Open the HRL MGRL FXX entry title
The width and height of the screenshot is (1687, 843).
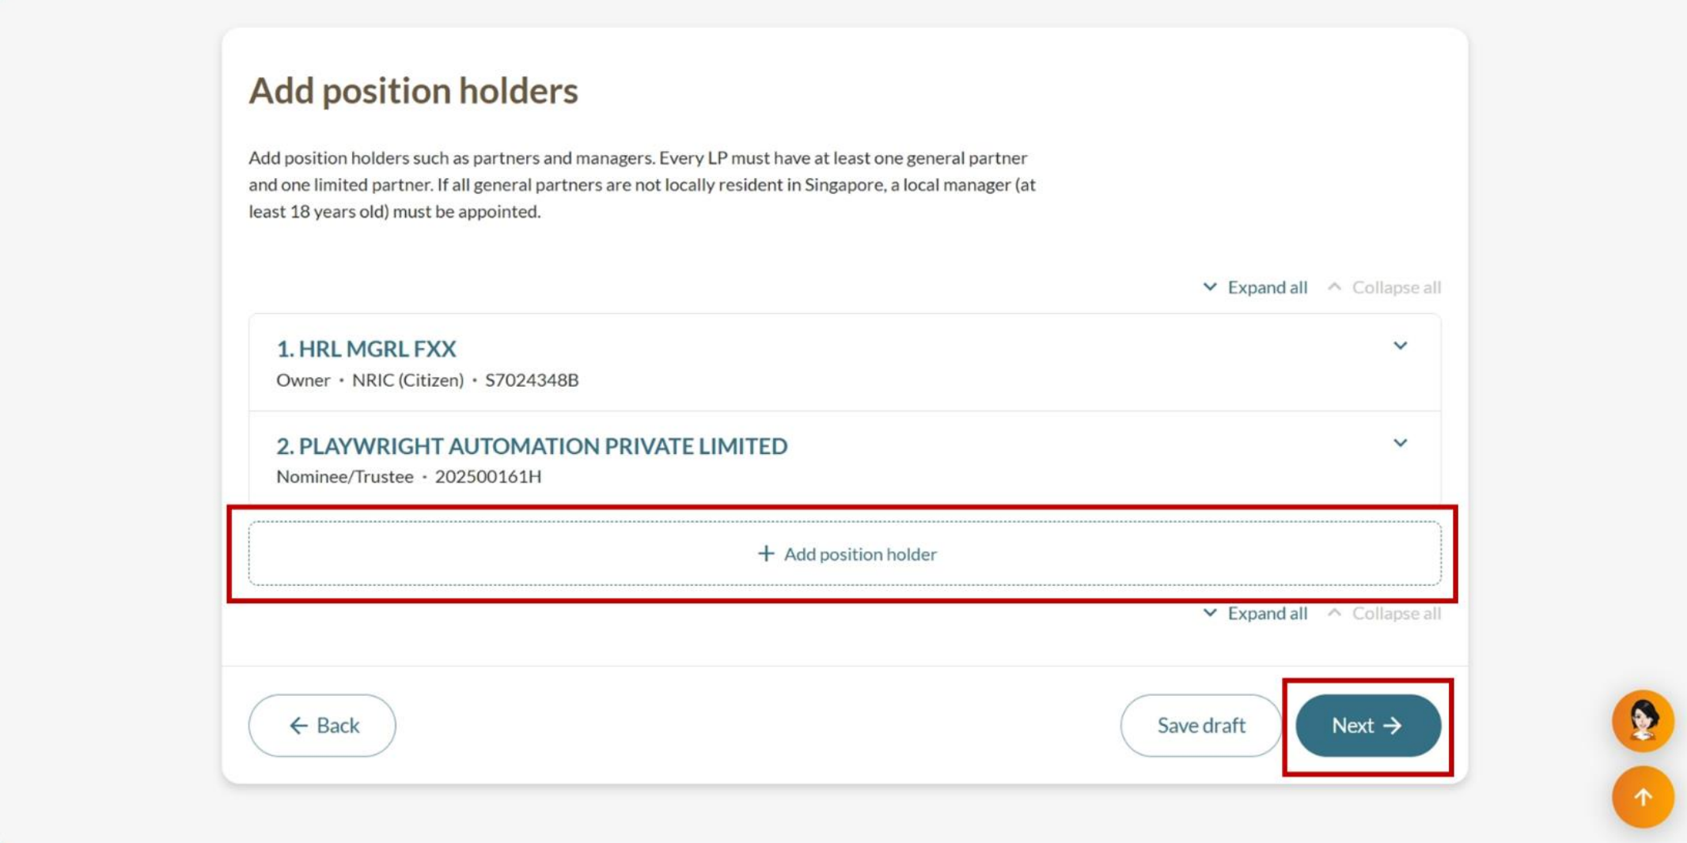coord(366,349)
